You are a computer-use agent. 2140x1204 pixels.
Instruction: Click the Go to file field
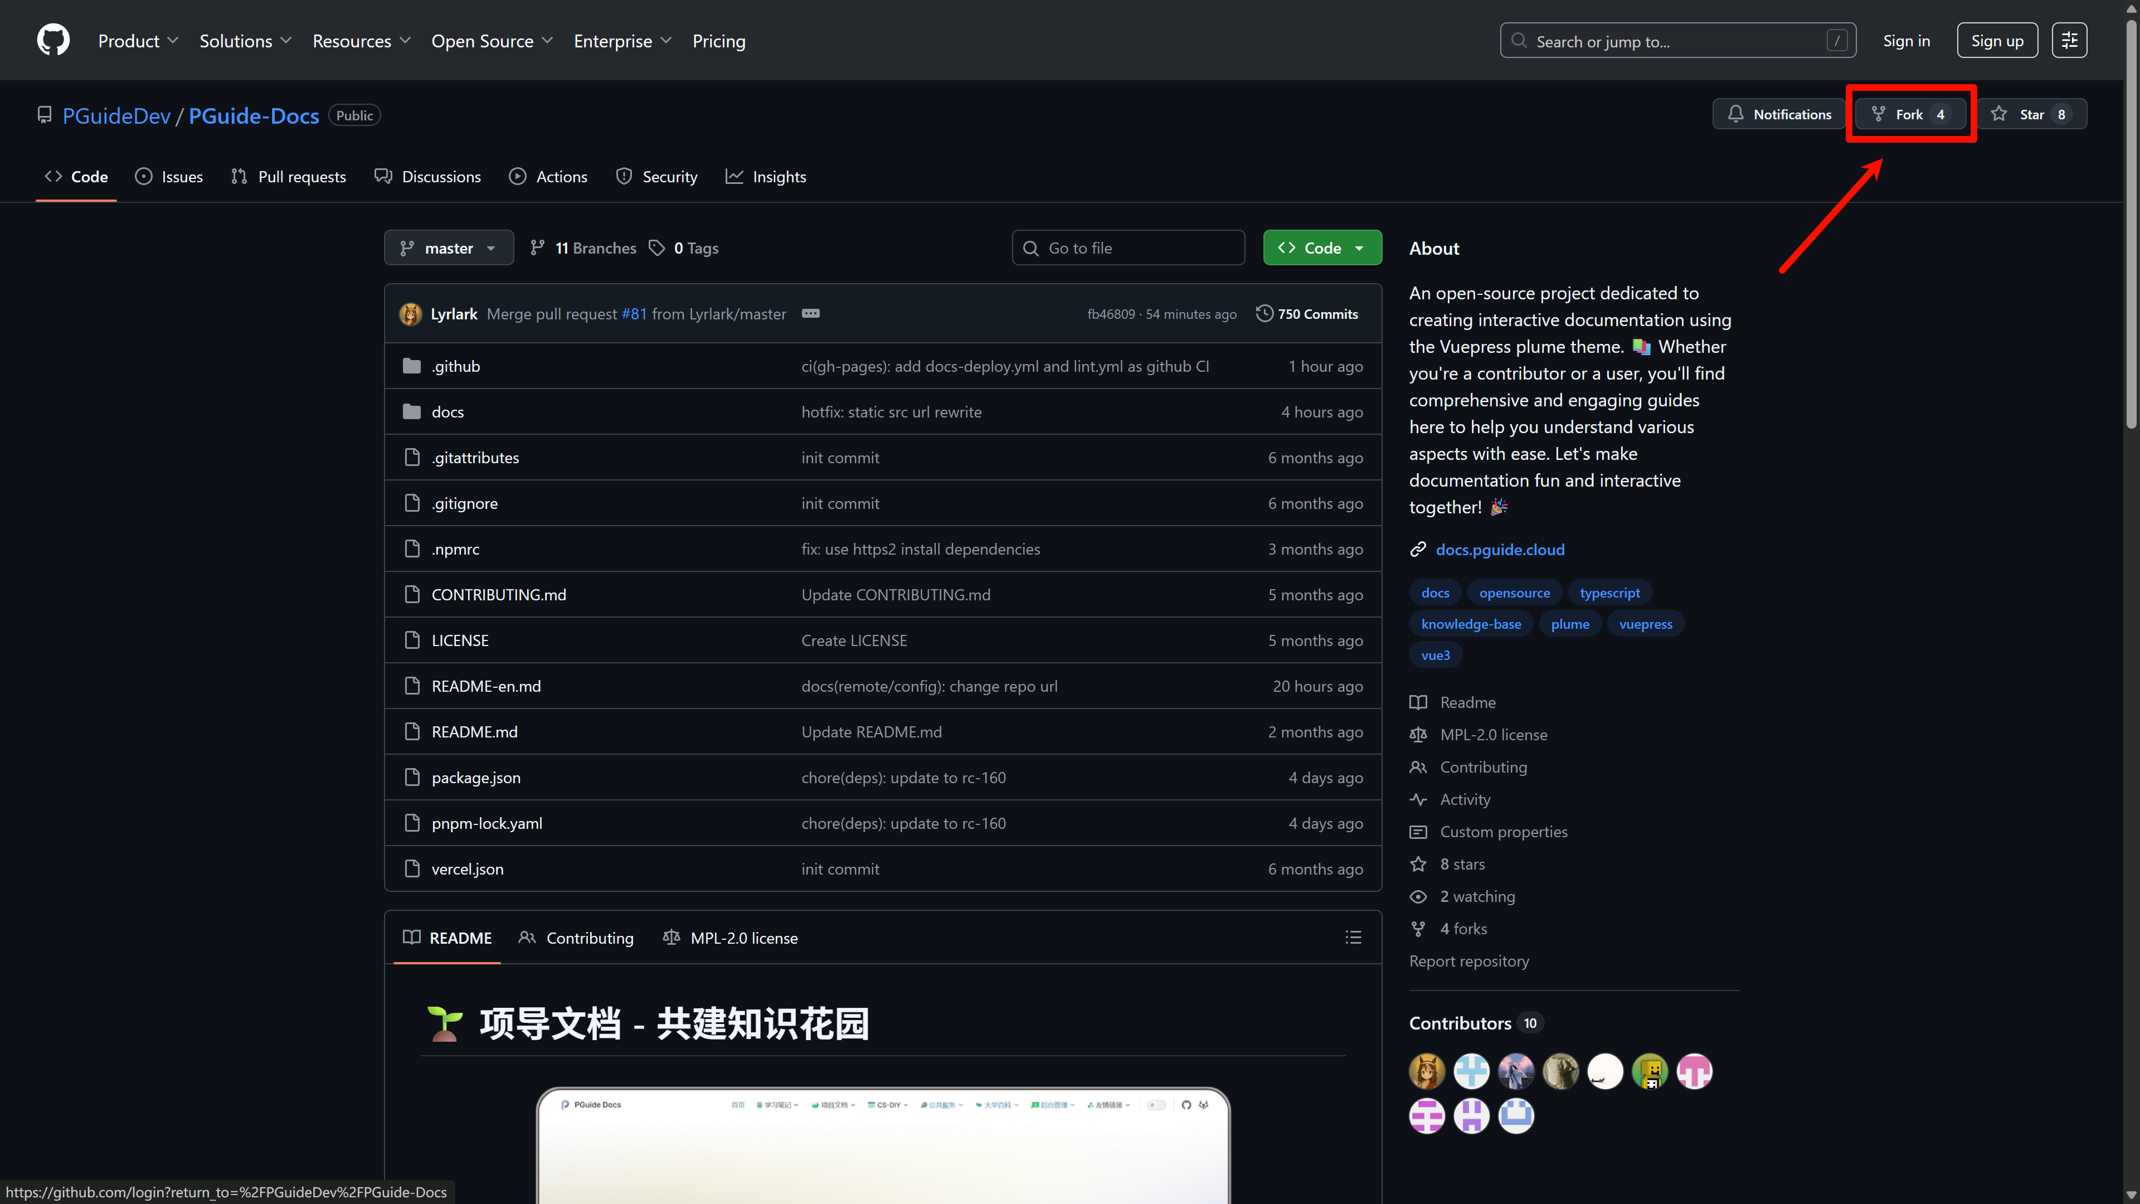coord(1128,247)
